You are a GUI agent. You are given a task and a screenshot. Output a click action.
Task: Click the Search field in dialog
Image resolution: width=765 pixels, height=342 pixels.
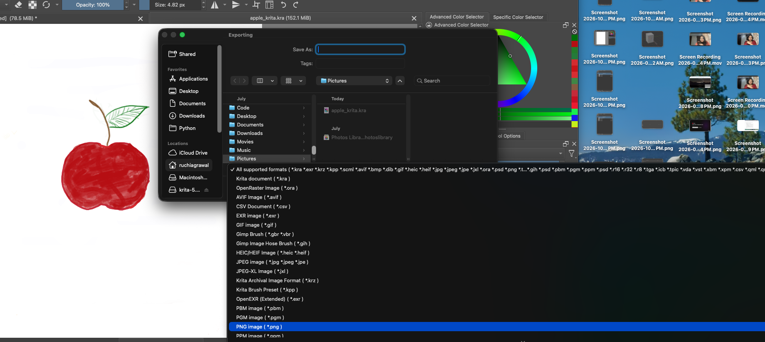tap(452, 81)
